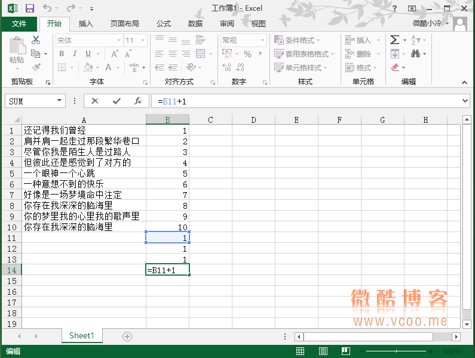The height and width of the screenshot is (358, 475).
Task: Click the Clear eraser icon
Action: (x=395, y=67)
